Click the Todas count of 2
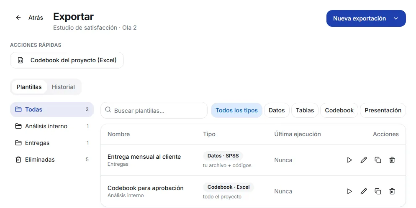 (x=87, y=109)
